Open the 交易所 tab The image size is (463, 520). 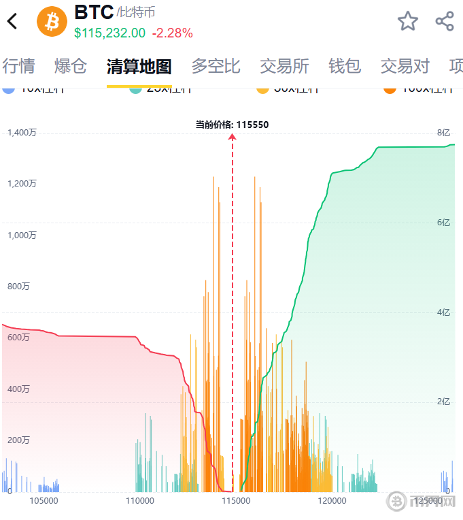coord(284,66)
